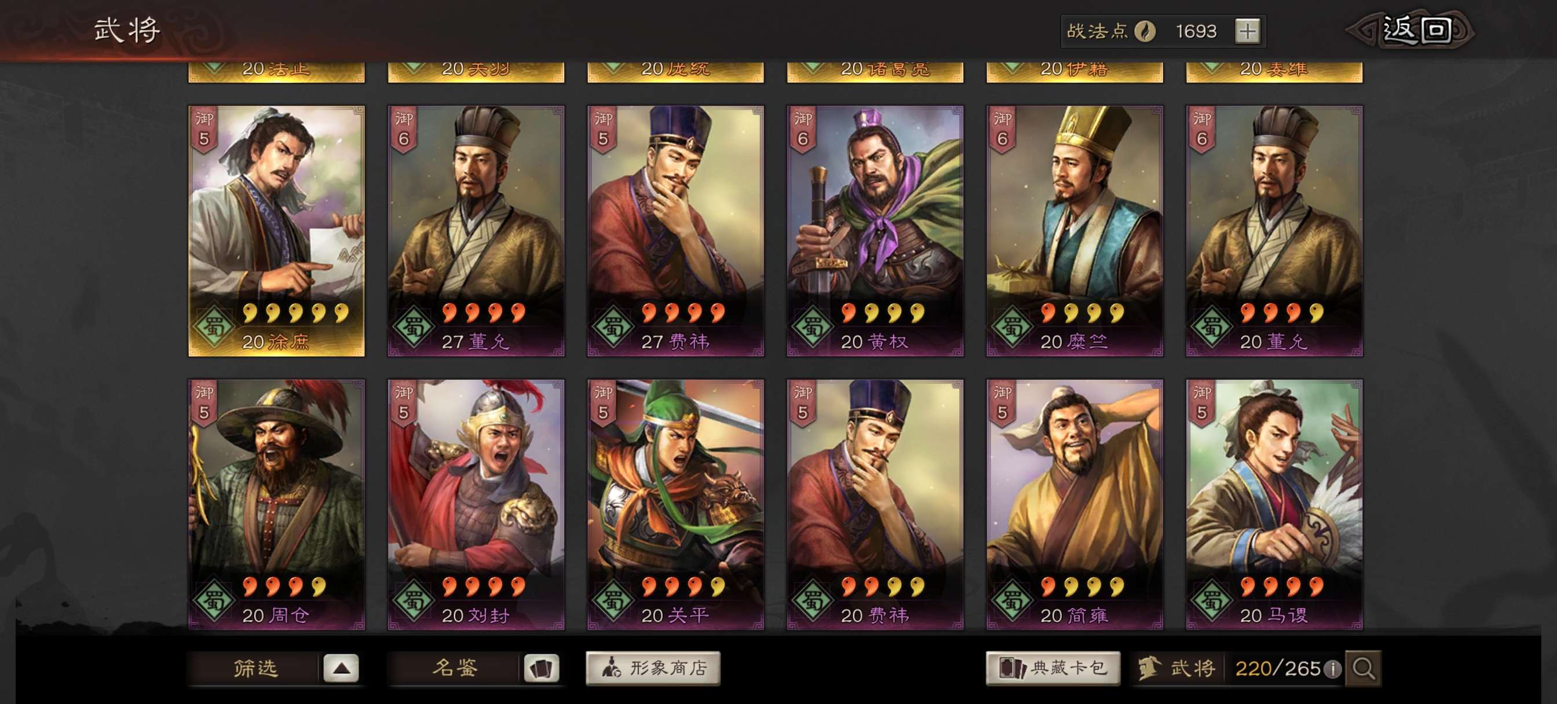This screenshot has width=1557, height=704.
Task: Click the flame icon next to 战法点
Action: (x=1144, y=31)
